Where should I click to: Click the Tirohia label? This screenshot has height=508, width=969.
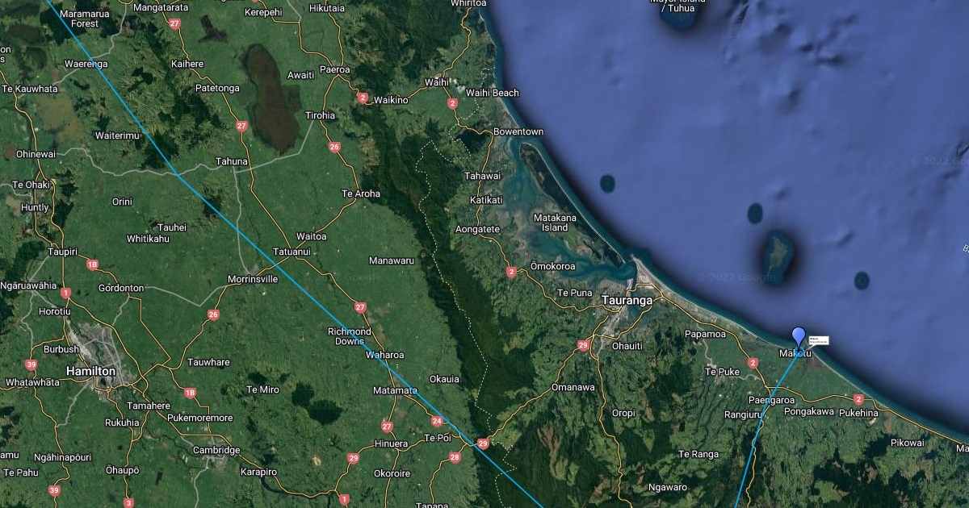[x=320, y=115]
